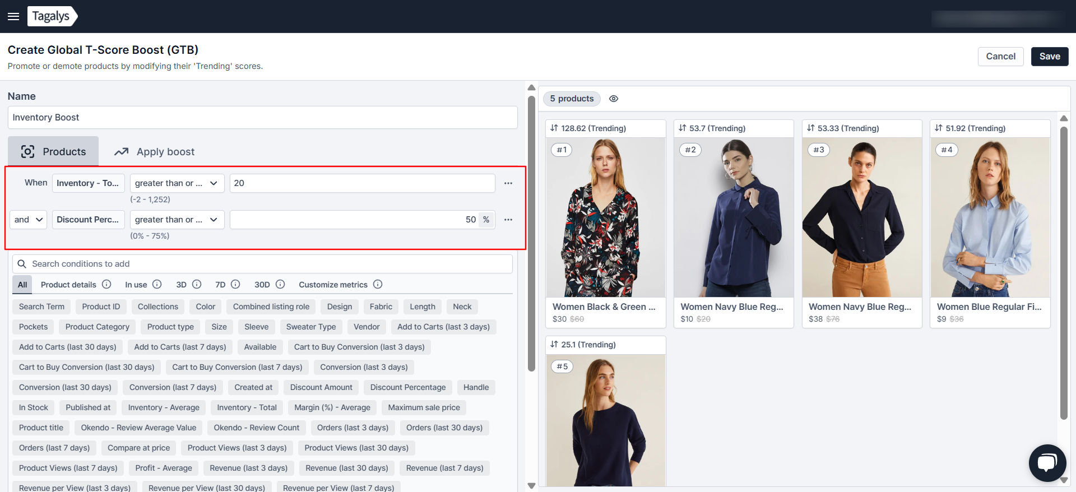Click the #1 rank badge
Viewport: 1076px width, 492px height.
[x=562, y=150]
